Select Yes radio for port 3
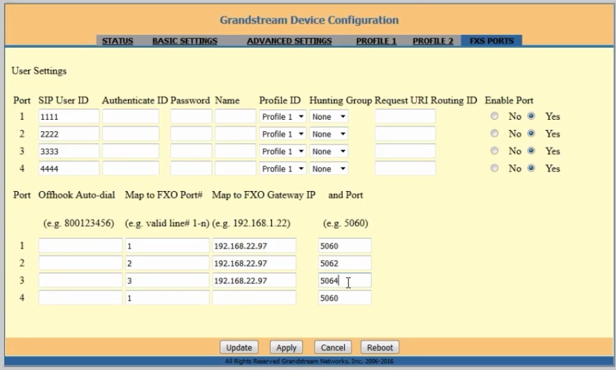 pos(531,152)
